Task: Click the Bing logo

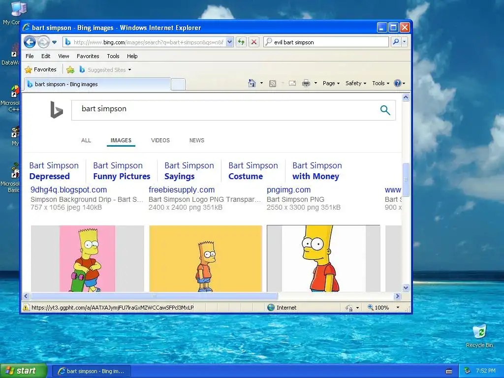Action: coord(57,110)
